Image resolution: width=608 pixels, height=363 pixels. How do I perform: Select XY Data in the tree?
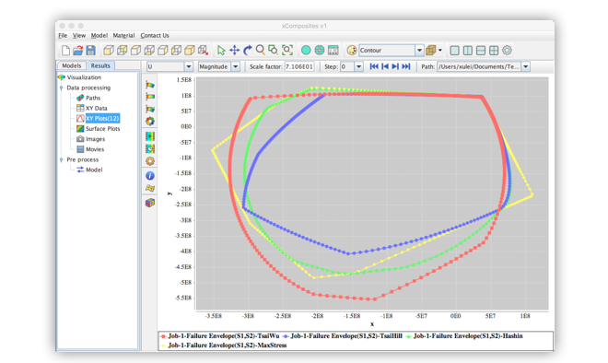pos(96,108)
